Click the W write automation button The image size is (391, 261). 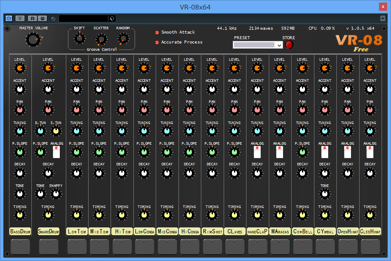[42, 18]
